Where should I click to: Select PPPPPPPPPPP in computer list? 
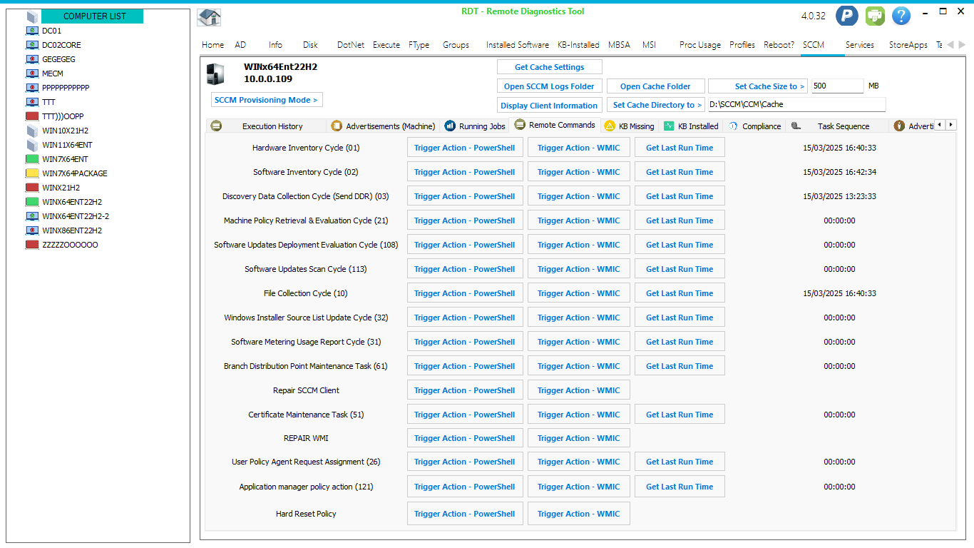coord(66,88)
